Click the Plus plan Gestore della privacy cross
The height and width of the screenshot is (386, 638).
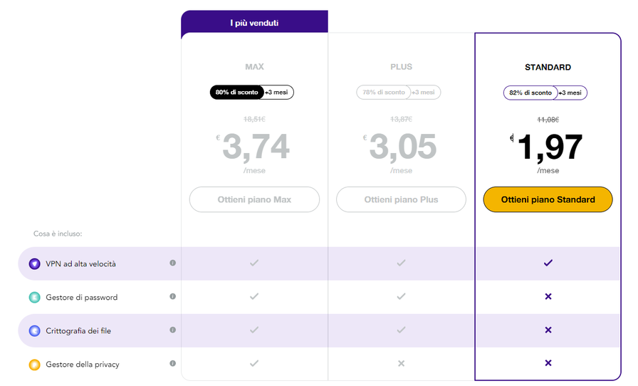pos(401,363)
